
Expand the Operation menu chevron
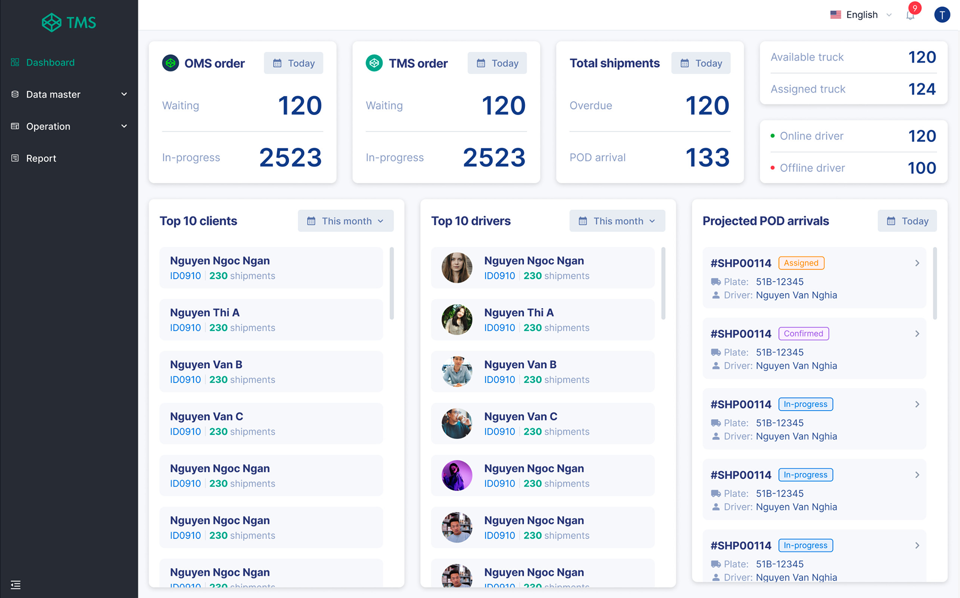124,126
